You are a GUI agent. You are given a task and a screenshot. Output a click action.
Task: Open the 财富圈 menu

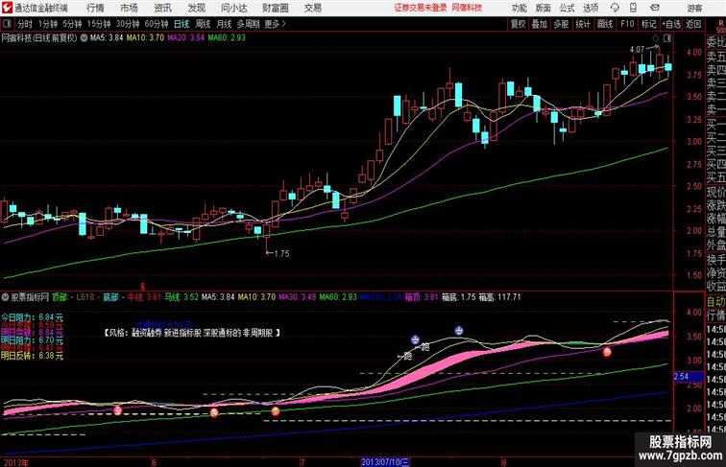(x=275, y=8)
